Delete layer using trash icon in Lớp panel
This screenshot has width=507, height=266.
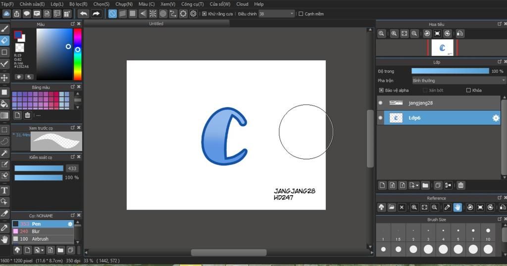tap(460, 185)
